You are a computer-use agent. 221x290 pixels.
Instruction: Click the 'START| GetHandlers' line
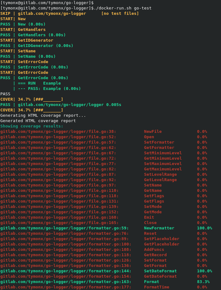pos(23,30)
